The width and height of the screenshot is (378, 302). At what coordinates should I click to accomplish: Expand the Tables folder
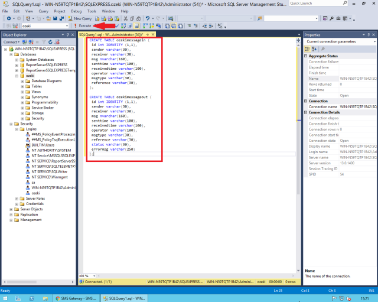[x=22, y=86]
